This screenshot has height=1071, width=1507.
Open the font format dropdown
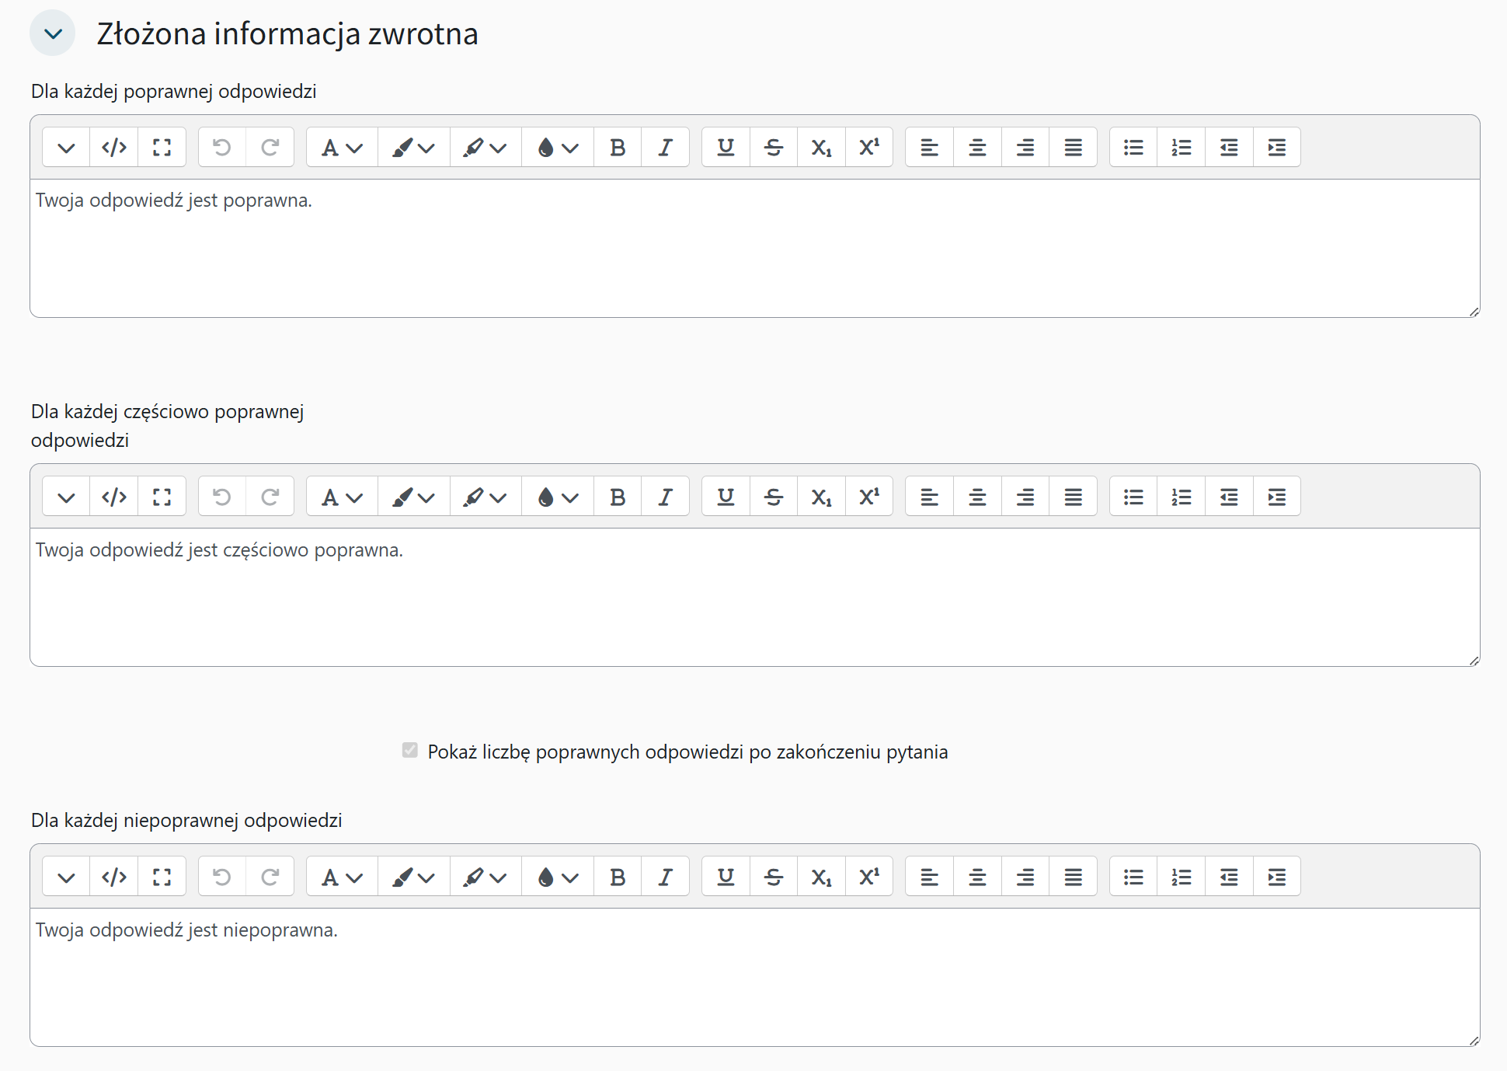point(340,146)
